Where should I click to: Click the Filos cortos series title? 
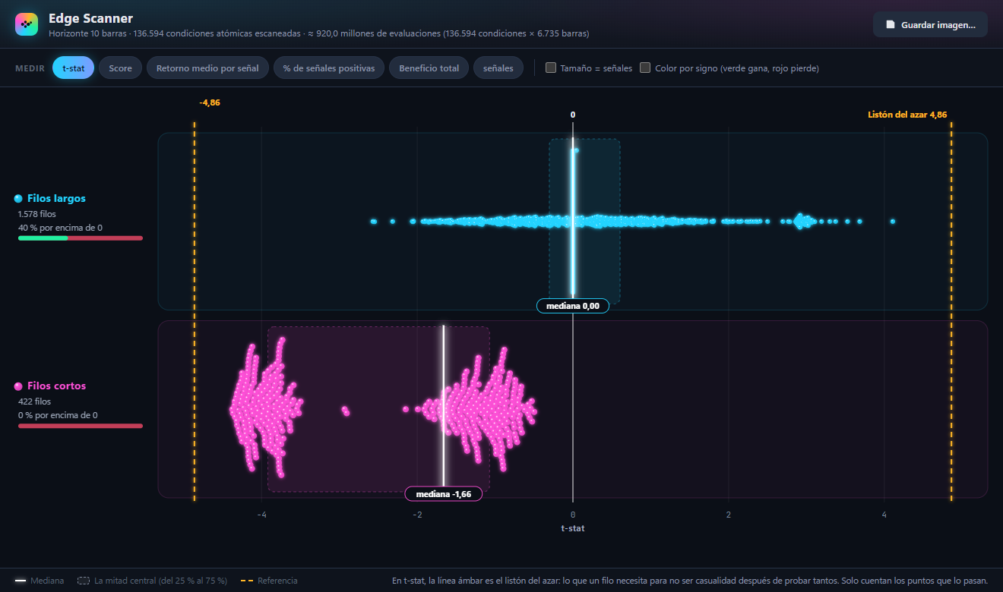pyautogui.click(x=56, y=386)
